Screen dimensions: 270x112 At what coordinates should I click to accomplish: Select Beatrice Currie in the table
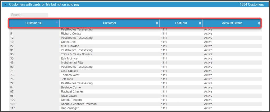tap(71, 87)
